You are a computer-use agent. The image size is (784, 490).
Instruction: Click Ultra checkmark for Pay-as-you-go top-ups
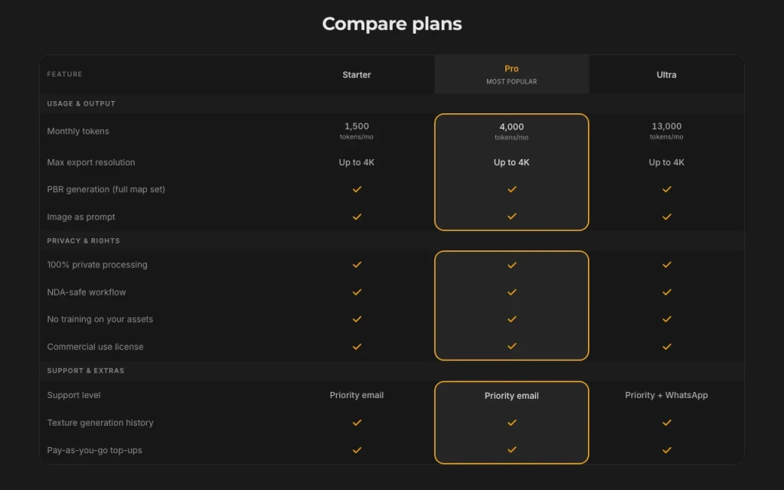click(x=667, y=450)
